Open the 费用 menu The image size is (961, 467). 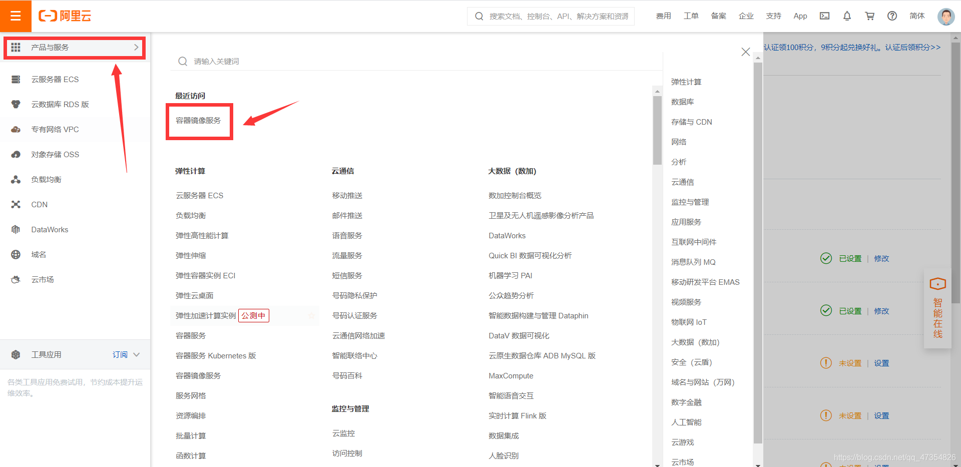tap(664, 16)
